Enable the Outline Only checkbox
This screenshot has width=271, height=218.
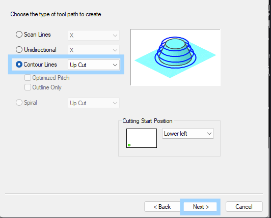coord(28,87)
